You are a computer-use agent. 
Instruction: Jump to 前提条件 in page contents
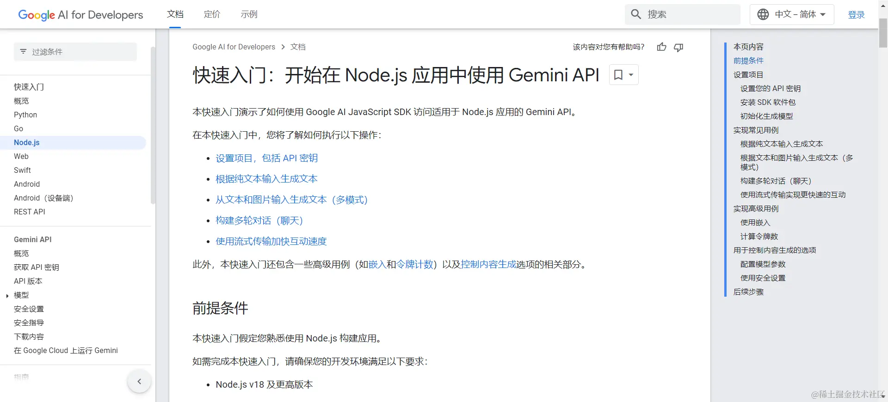point(748,61)
